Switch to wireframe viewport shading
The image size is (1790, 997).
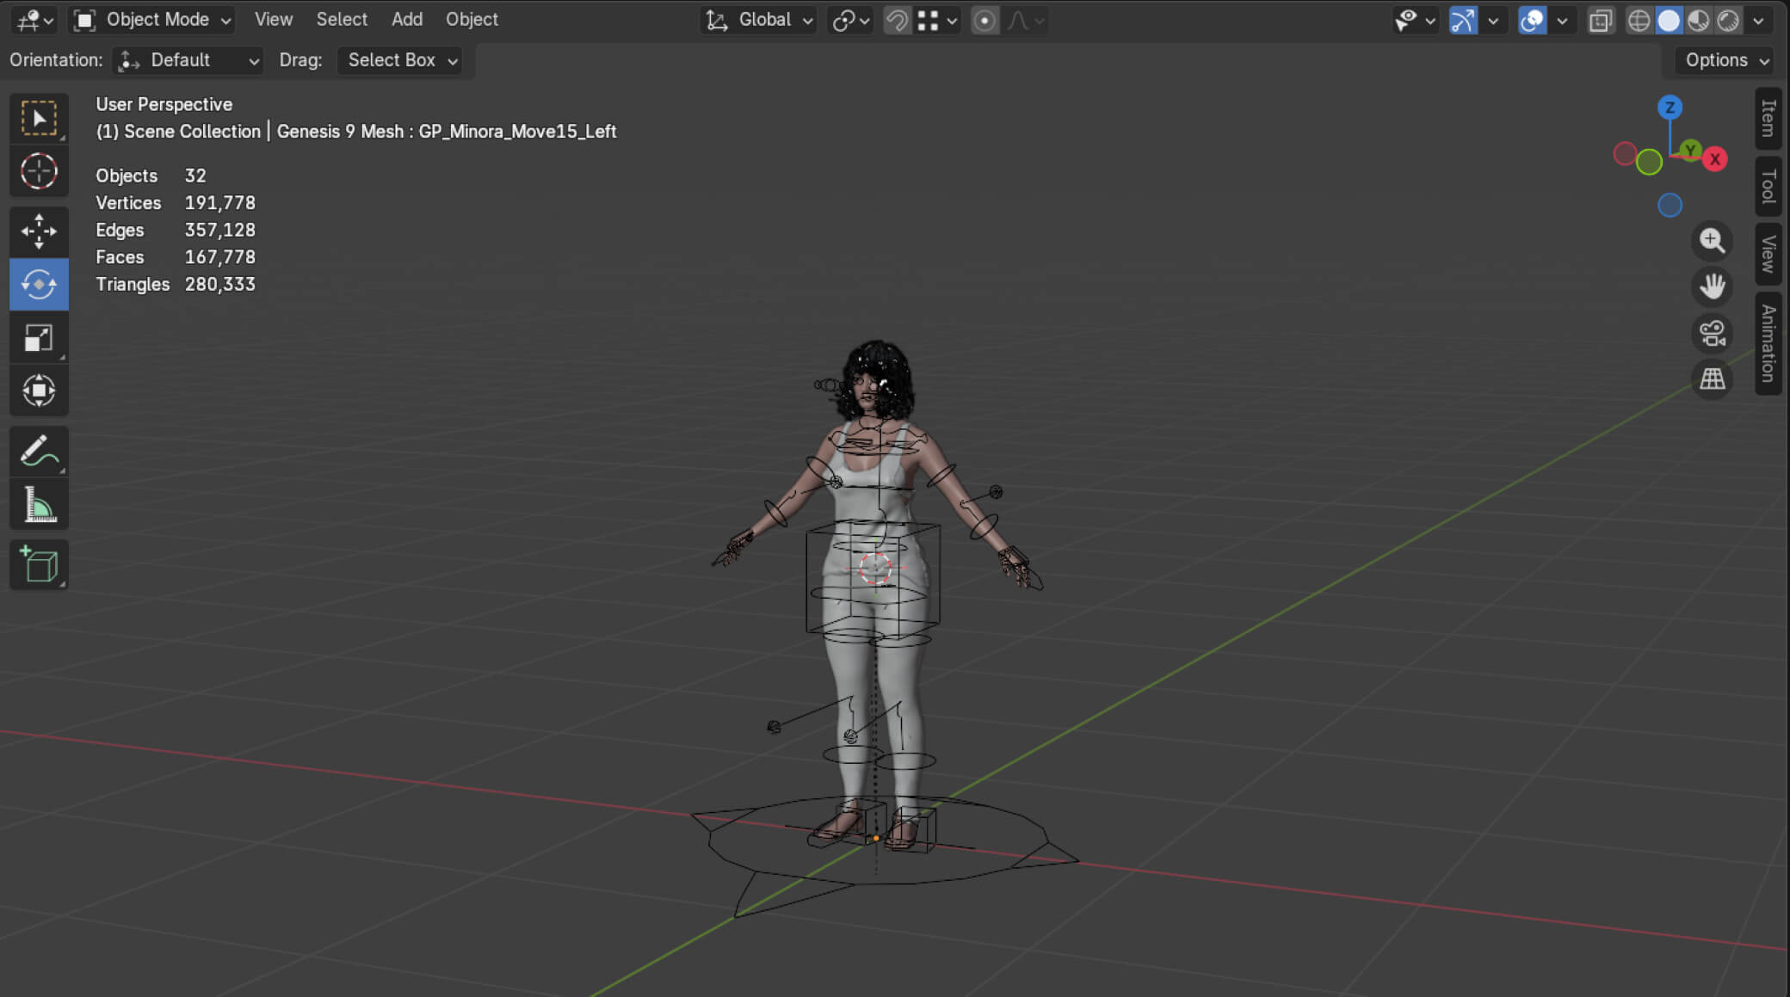click(x=1639, y=20)
